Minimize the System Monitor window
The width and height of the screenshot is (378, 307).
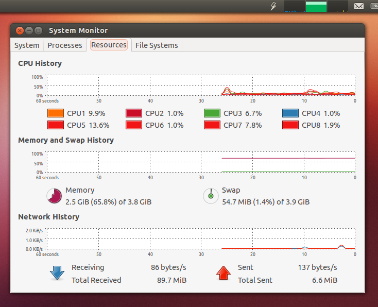[x=29, y=30]
